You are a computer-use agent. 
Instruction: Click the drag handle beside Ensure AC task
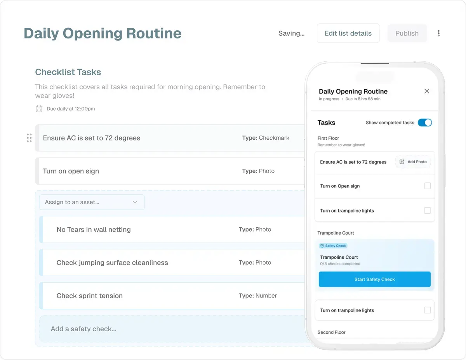click(x=29, y=138)
